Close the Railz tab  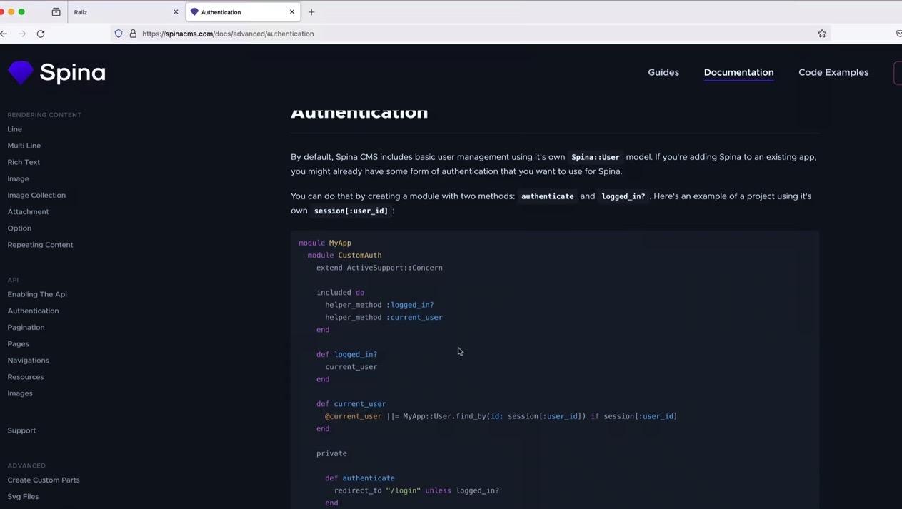[x=176, y=12]
